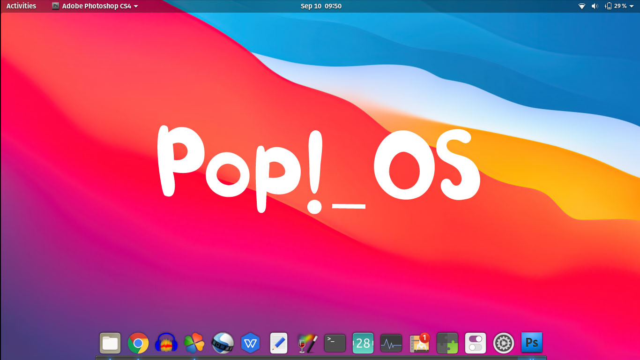Click the video app with notification badge 1
This screenshot has height=360, width=640.
click(419, 343)
